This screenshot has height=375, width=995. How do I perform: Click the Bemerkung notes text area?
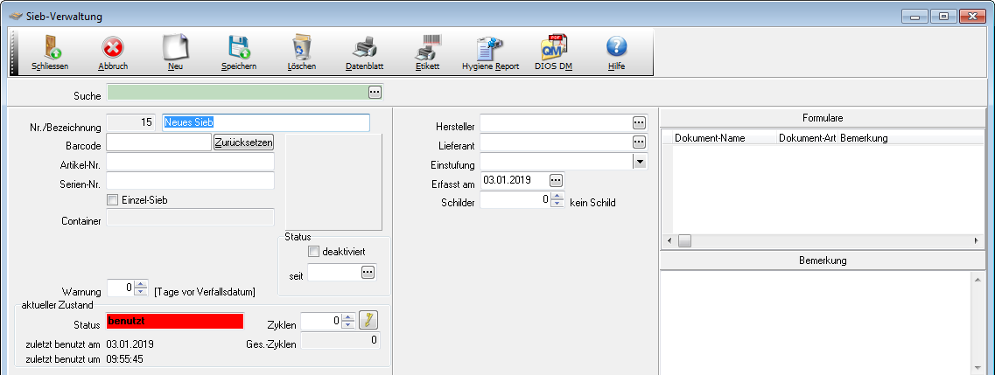pyautogui.click(x=816, y=323)
